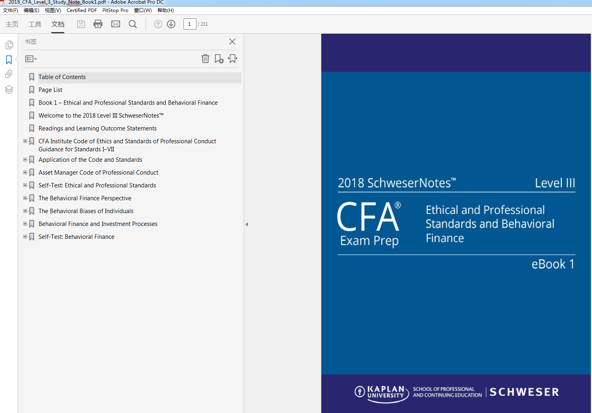
Task: Click the 2018 SchweserNotes cover title
Action: click(x=397, y=183)
